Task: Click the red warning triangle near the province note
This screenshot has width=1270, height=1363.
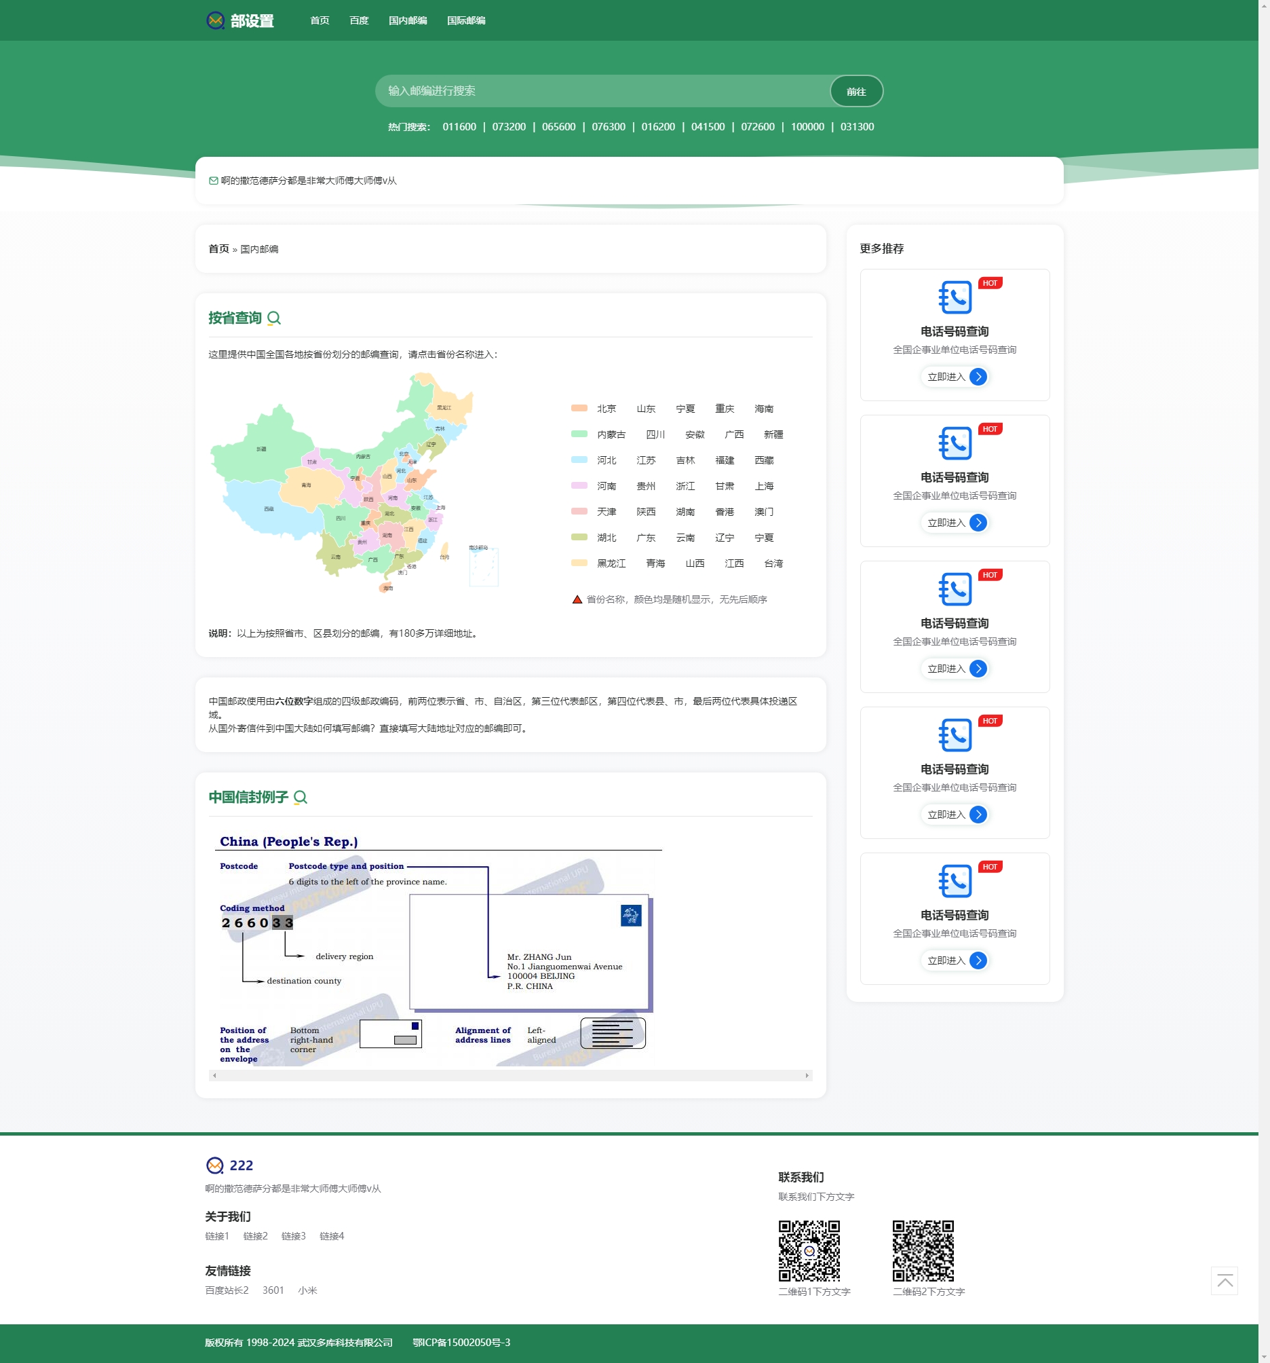Action: 577,599
